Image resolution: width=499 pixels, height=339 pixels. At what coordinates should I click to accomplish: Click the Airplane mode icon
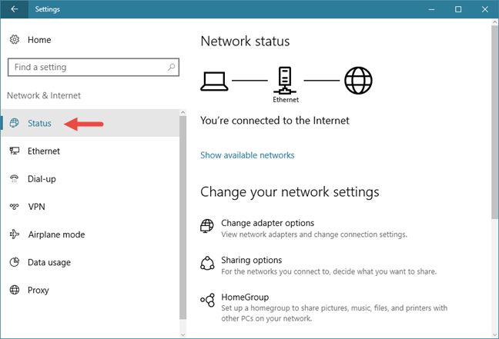(14, 234)
